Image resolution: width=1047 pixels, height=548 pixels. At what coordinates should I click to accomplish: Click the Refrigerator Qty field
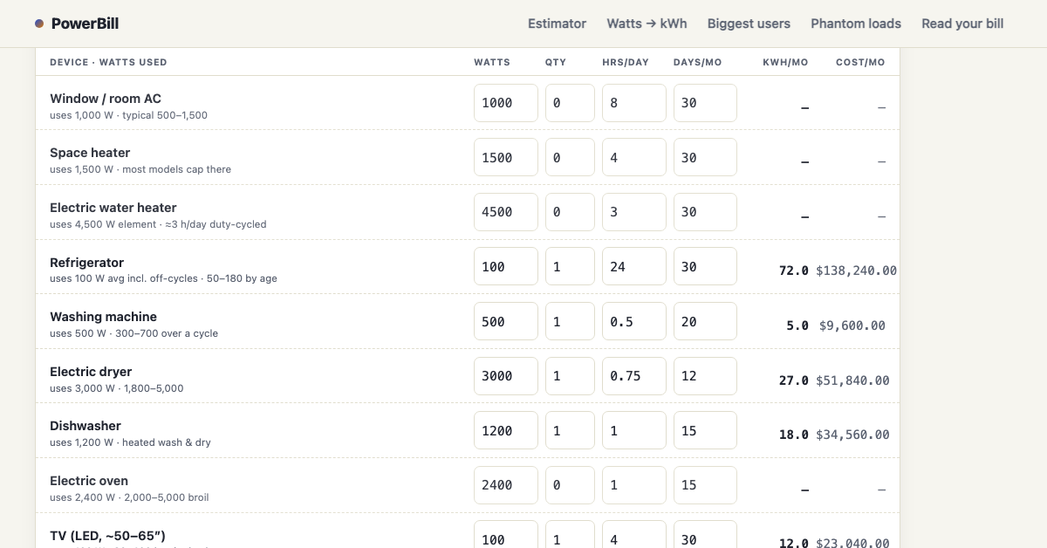click(x=570, y=267)
